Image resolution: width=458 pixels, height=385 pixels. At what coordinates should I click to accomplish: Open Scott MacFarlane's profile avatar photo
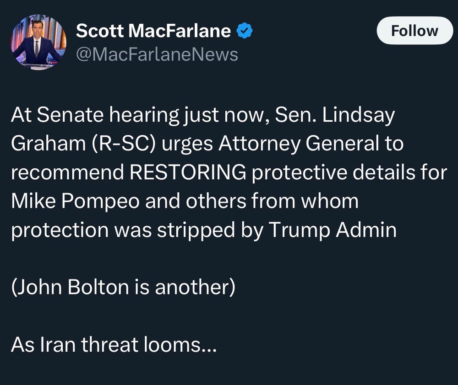(x=38, y=42)
